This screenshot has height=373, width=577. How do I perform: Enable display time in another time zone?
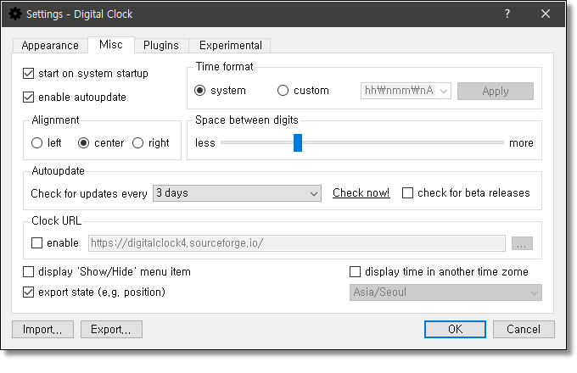[x=355, y=272]
